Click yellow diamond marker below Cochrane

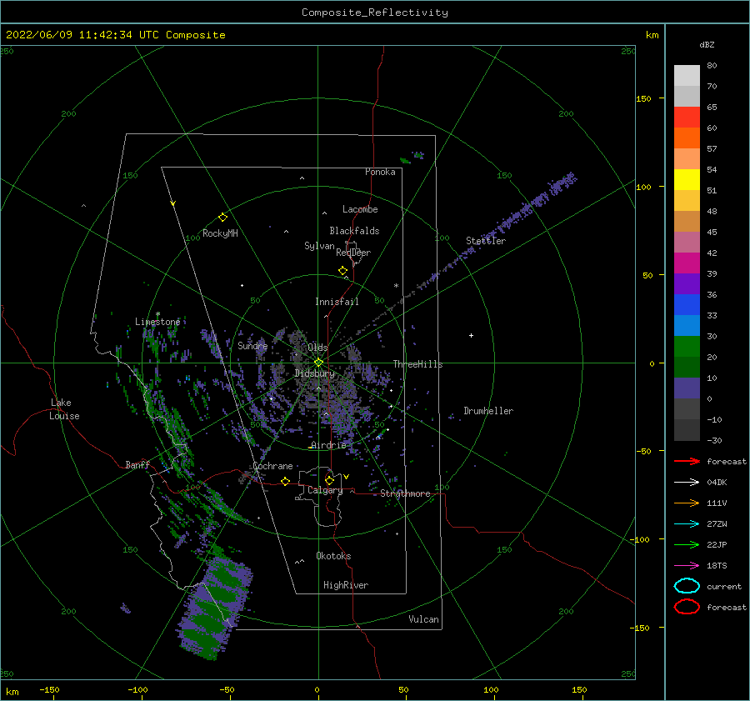(x=285, y=481)
